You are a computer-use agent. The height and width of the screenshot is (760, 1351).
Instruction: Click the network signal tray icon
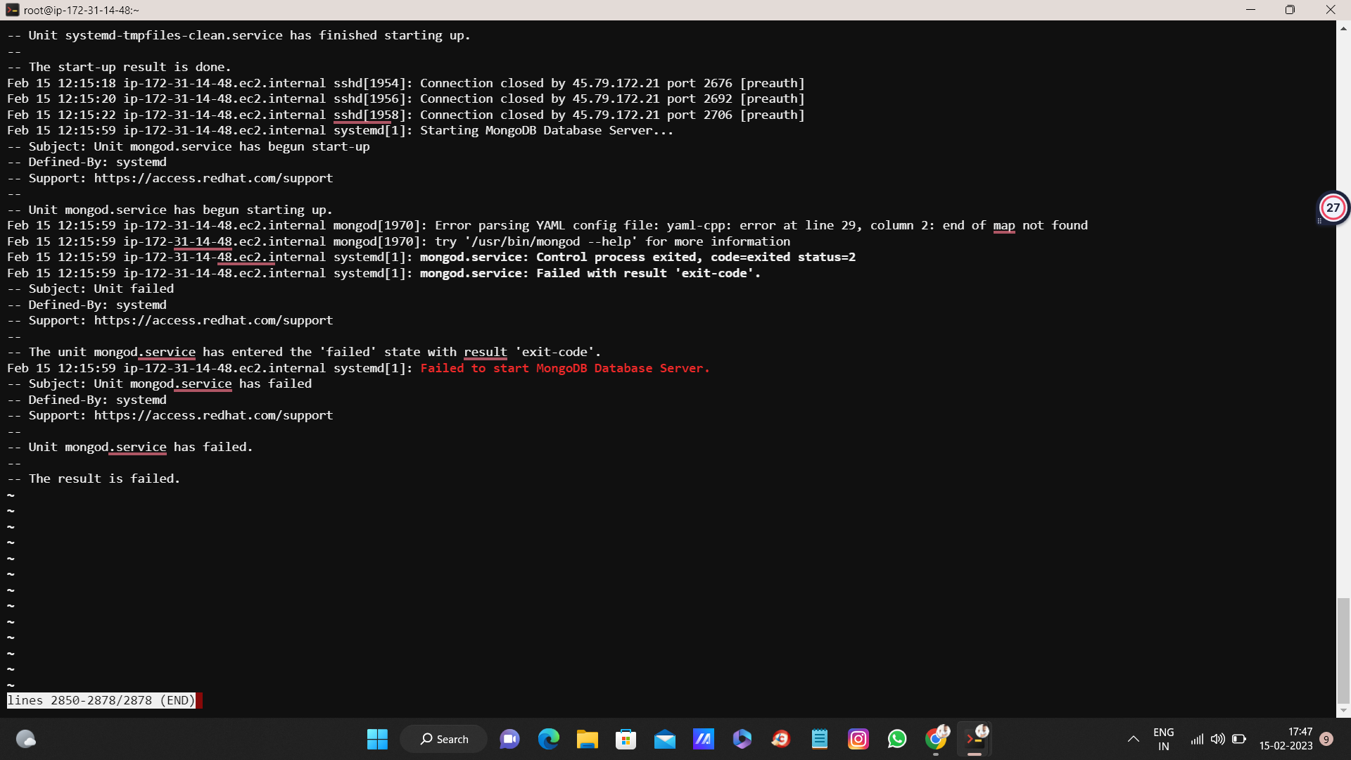click(x=1196, y=739)
